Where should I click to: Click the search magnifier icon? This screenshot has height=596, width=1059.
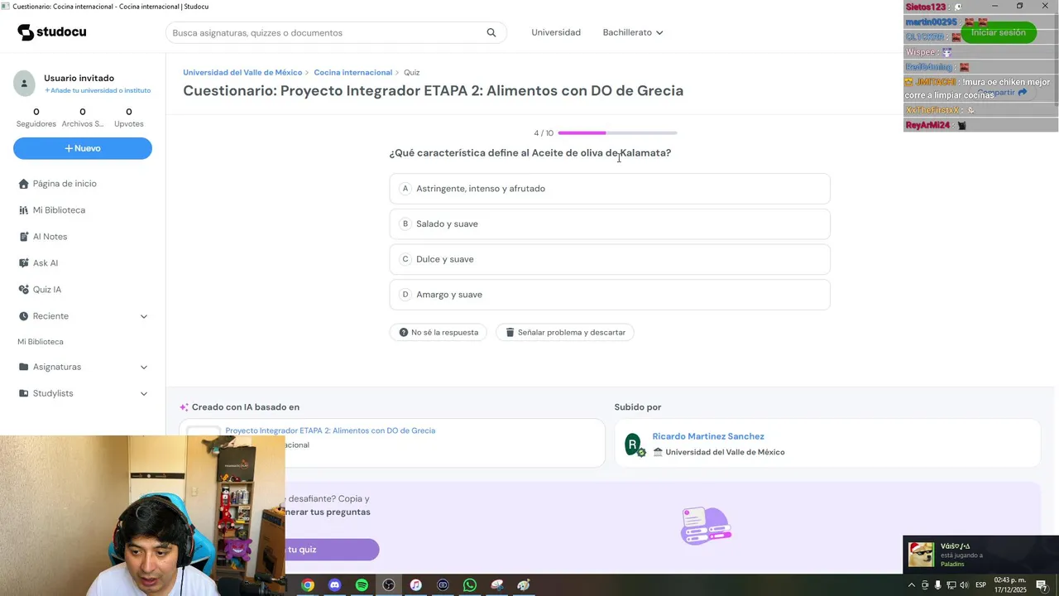pos(491,33)
